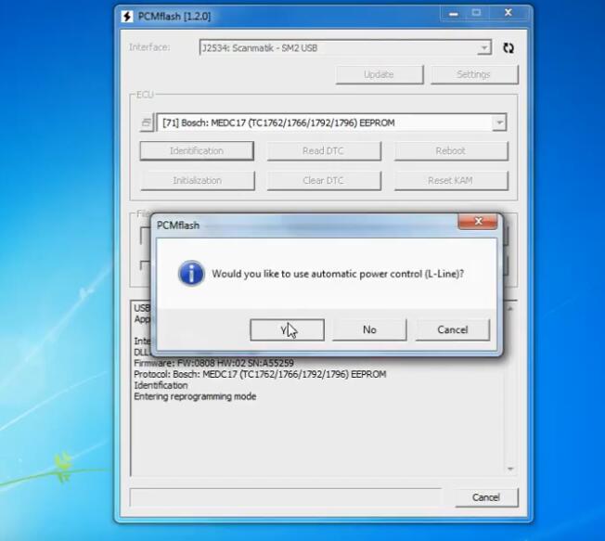Click the log scrollbar up arrow
The image size is (605, 541).
pyautogui.click(x=510, y=309)
